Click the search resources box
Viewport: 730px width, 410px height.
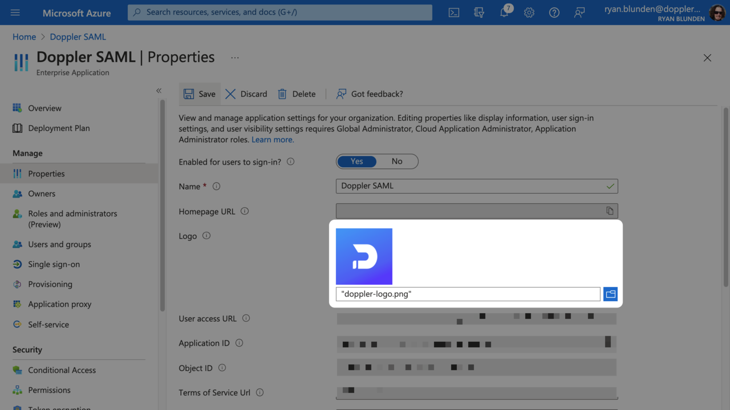[x=280, y=13]
